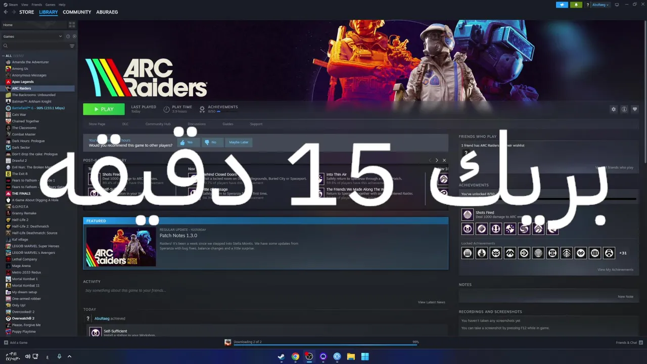Open the Friends menu

pyautogui.click(x=37, y=5)
